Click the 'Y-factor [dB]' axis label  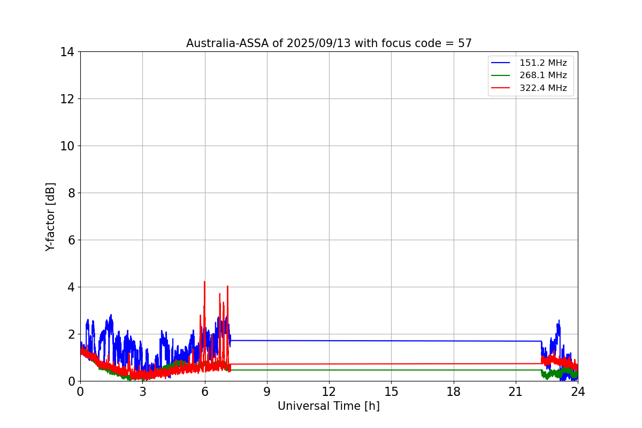point(50,217)
